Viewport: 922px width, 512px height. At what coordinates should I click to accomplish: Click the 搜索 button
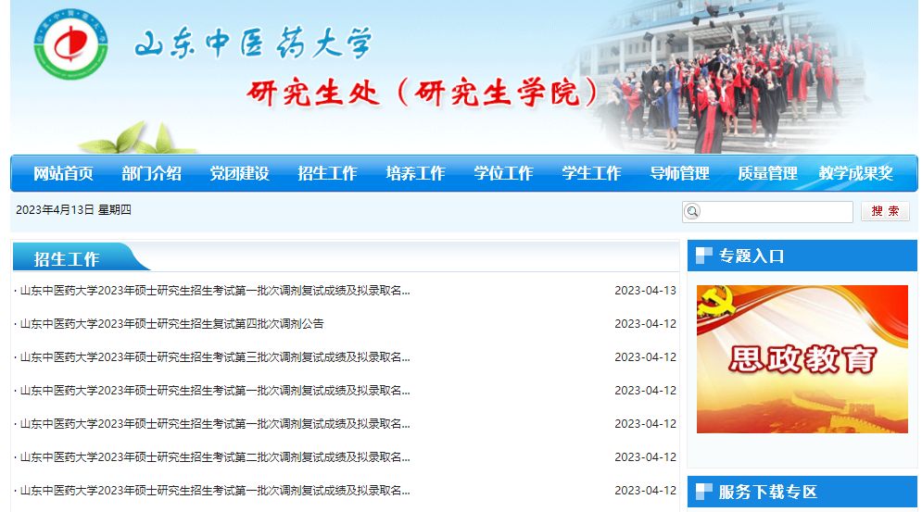point(885,211)
